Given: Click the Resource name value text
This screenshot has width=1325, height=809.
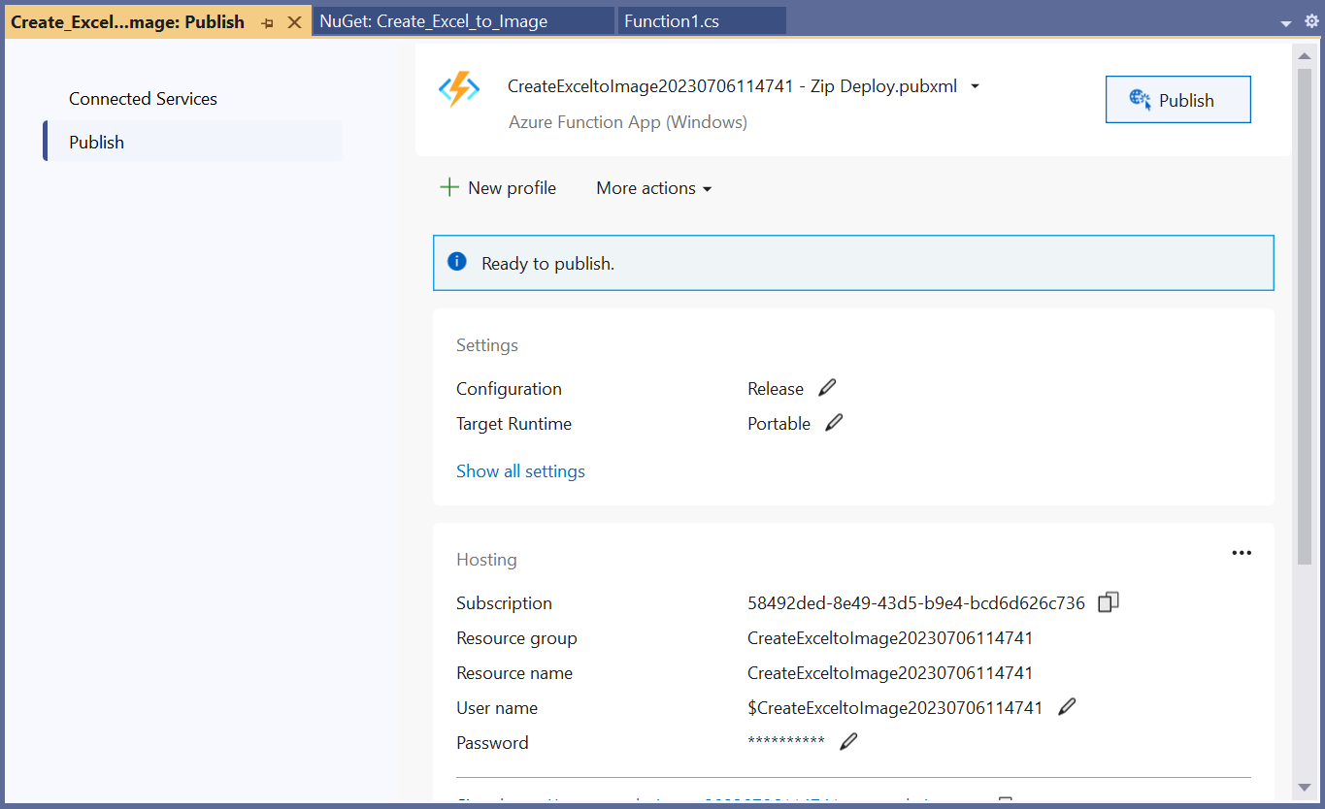Looking at the screenshot, I should 890,672.
